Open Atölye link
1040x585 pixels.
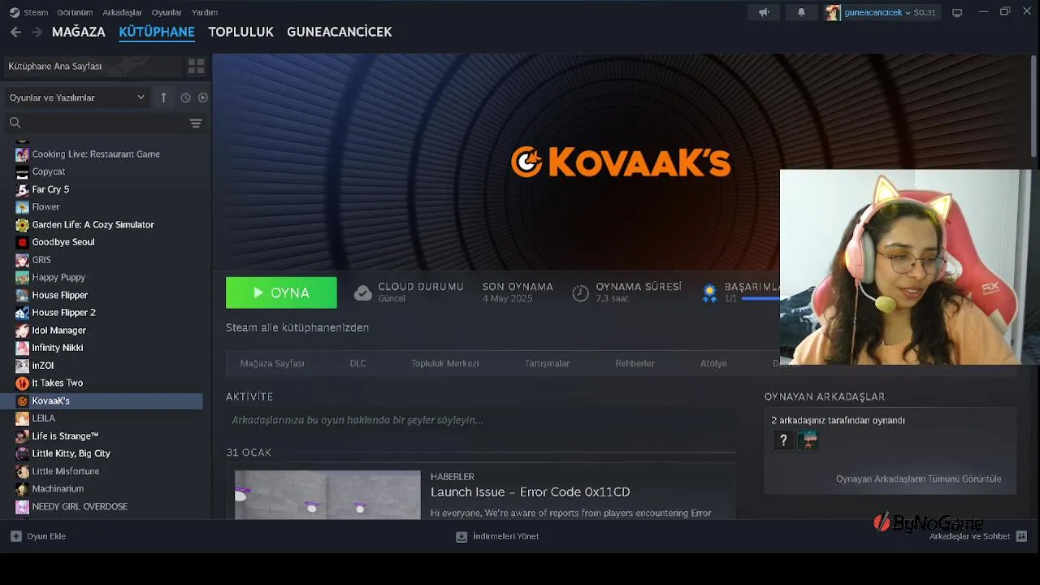click(x=713, y=363)
